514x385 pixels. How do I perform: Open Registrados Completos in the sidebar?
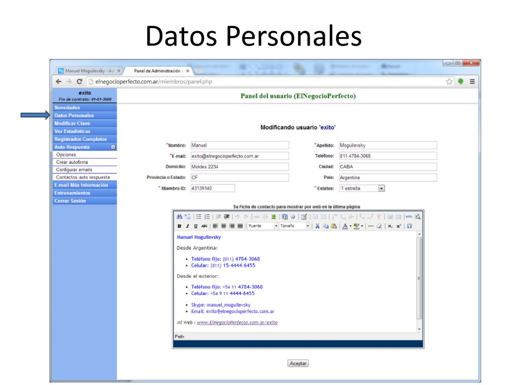[x=84, y=139]
